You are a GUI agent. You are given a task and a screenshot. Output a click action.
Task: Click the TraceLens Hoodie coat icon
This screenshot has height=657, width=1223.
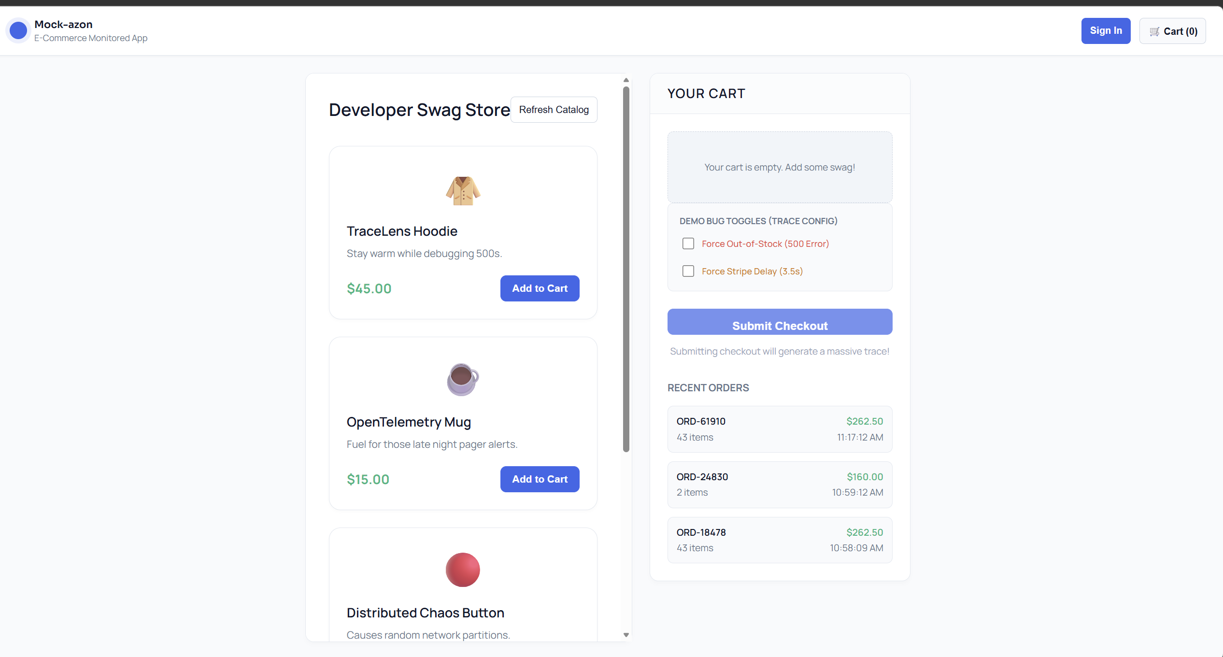(x=463, y=190)
